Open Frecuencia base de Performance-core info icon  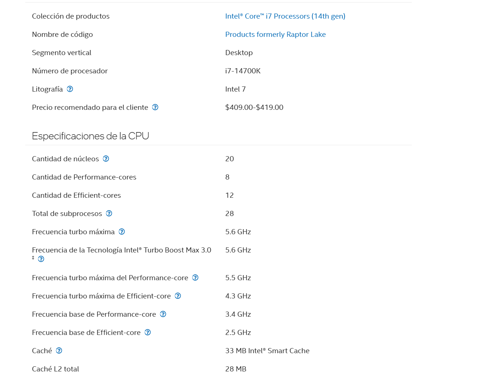(x=163, y=314)
